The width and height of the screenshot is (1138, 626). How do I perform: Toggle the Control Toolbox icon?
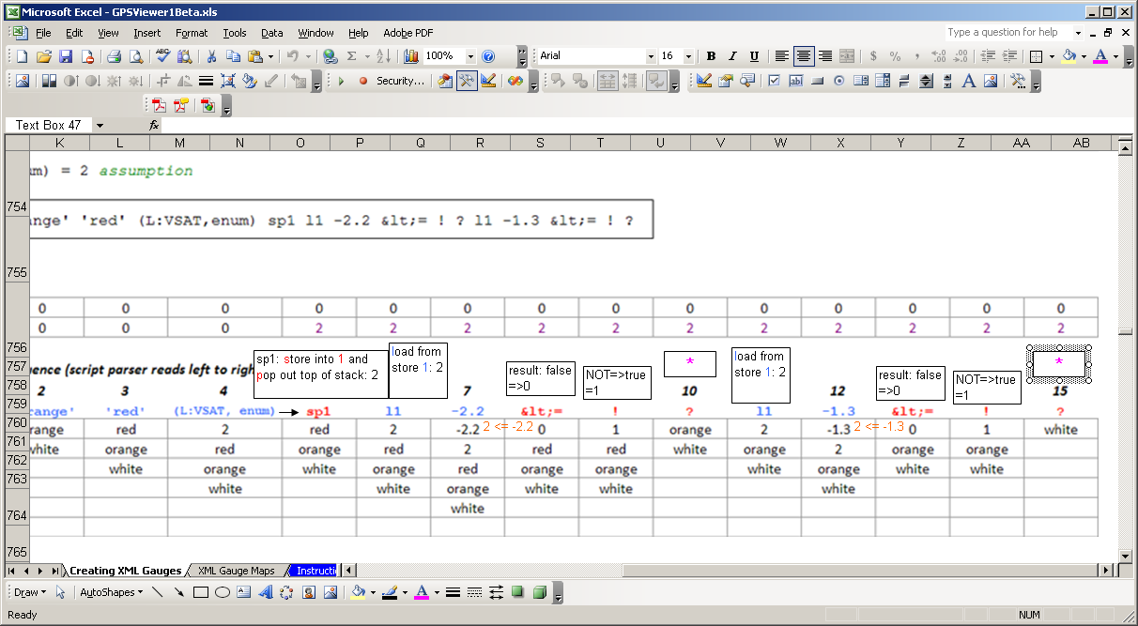coord(467,81)
